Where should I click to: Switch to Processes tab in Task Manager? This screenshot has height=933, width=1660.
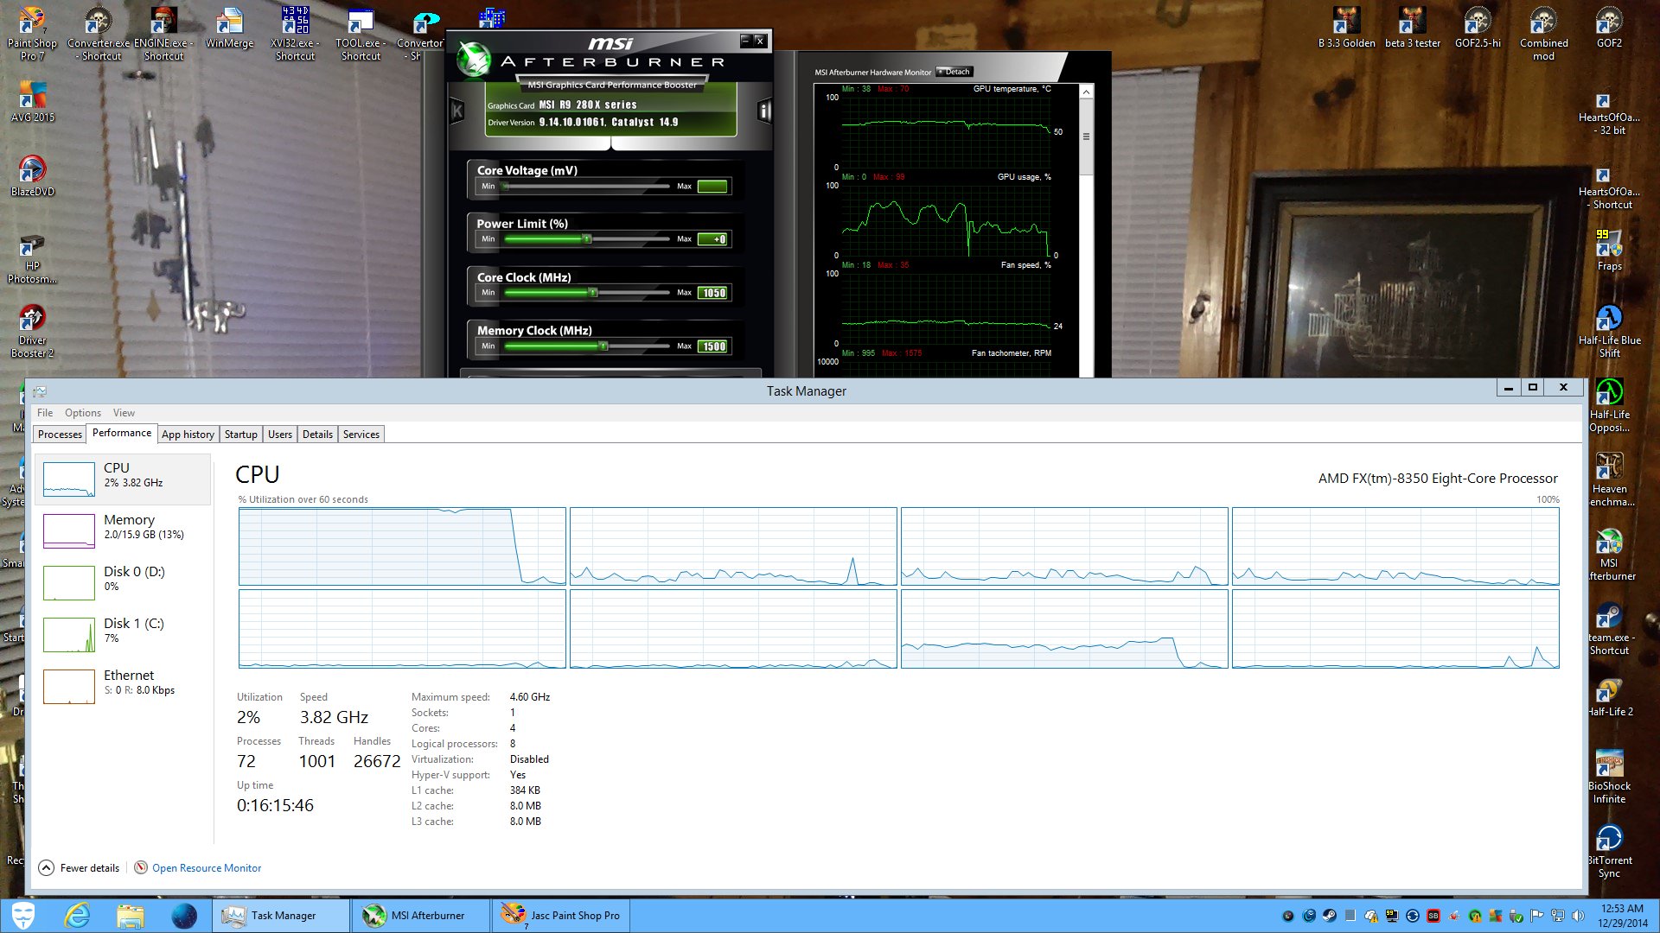[x=60, y=435]
